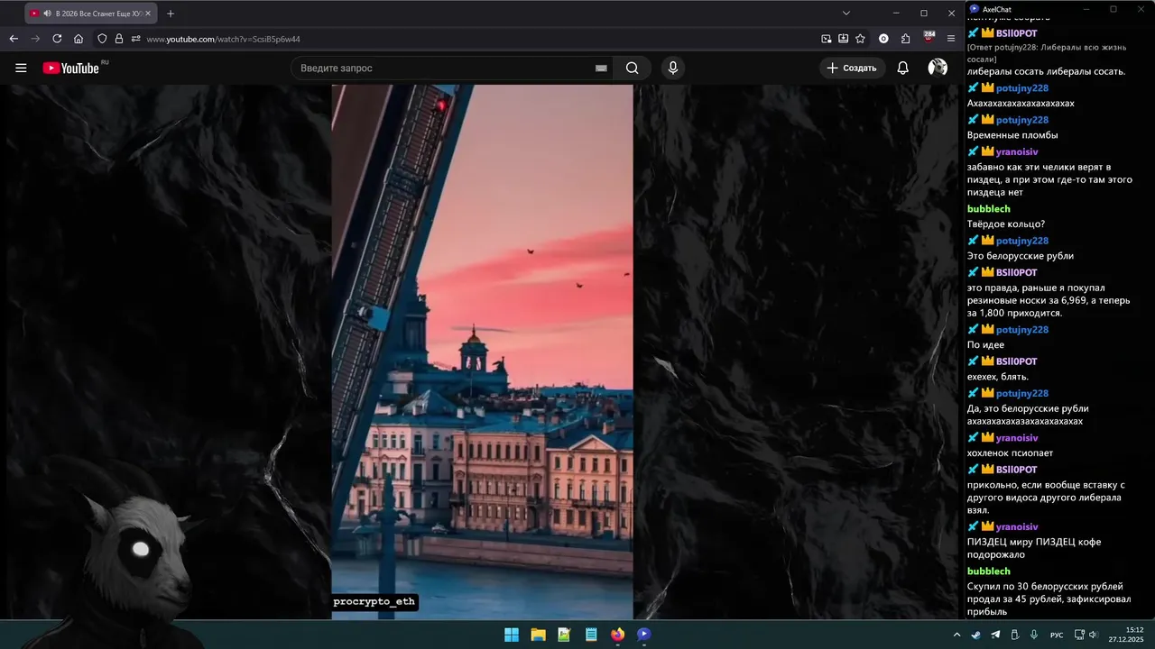Open the YouTube account avatar menu
1155x649 pixels.
tap(938, 68)
